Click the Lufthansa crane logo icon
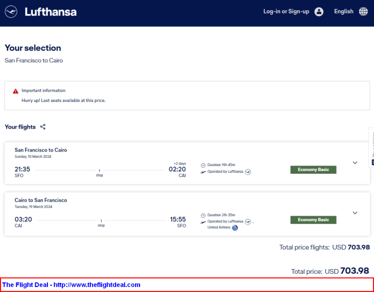The width and height of the screenshot is (374, 292). pyautogui.click(x=11, y=12)
